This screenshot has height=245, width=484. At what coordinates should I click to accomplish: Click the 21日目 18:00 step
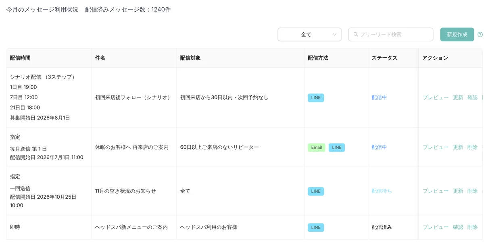25,108
